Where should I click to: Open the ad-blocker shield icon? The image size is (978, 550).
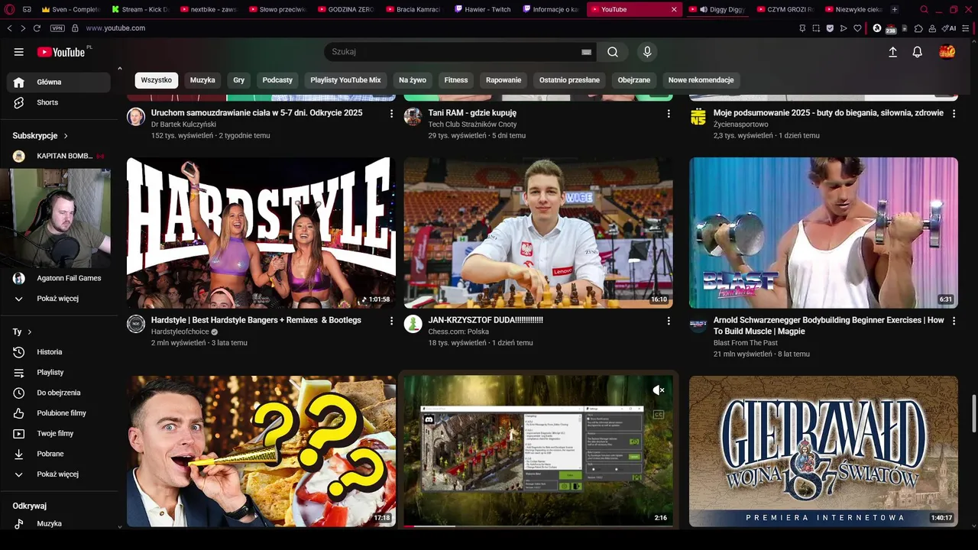click(830, 28)
